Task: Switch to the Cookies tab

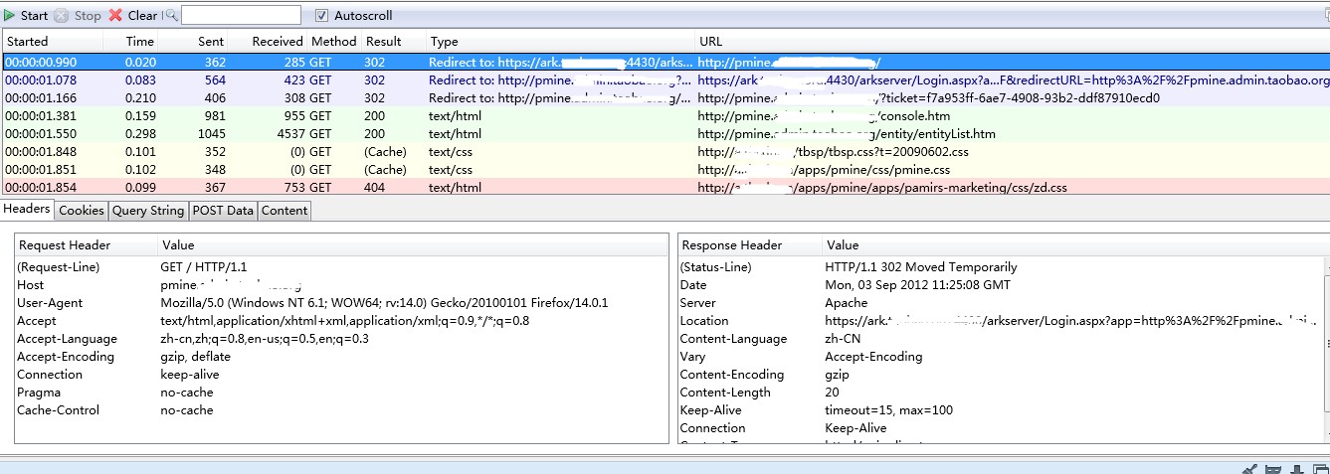Action: [82, 210]
